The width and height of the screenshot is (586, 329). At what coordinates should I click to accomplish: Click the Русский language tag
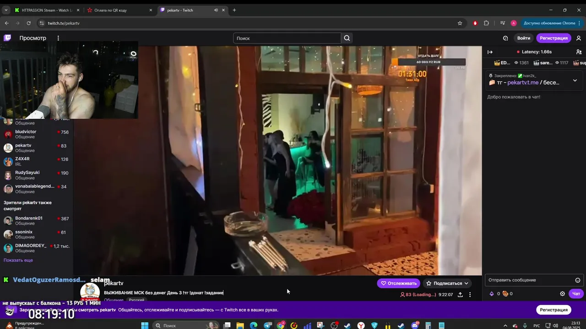click(136, 300)
